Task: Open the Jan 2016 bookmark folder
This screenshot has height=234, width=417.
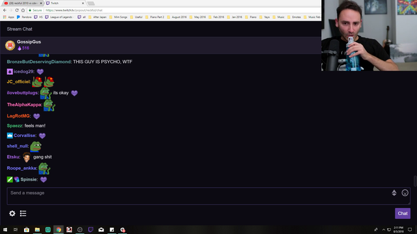Action: coord(235,17)
